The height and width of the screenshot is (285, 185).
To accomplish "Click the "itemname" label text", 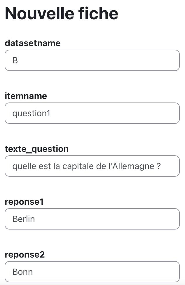I will pyautogui.click(x=26, y=96).
